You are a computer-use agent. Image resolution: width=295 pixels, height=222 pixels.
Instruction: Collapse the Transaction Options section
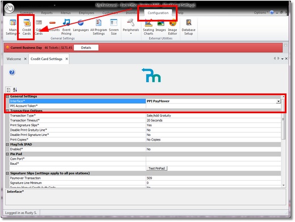[x=7, y=111]
